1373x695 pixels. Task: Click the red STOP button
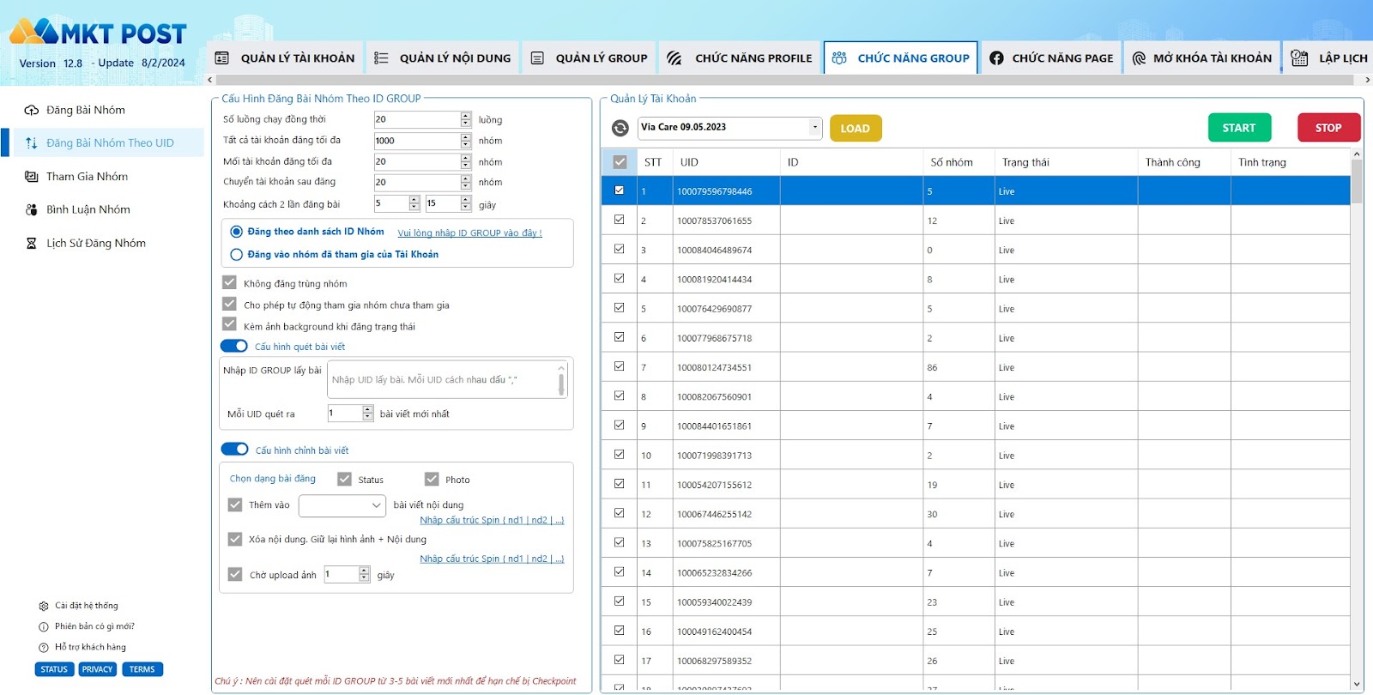tap(1328, 127)
